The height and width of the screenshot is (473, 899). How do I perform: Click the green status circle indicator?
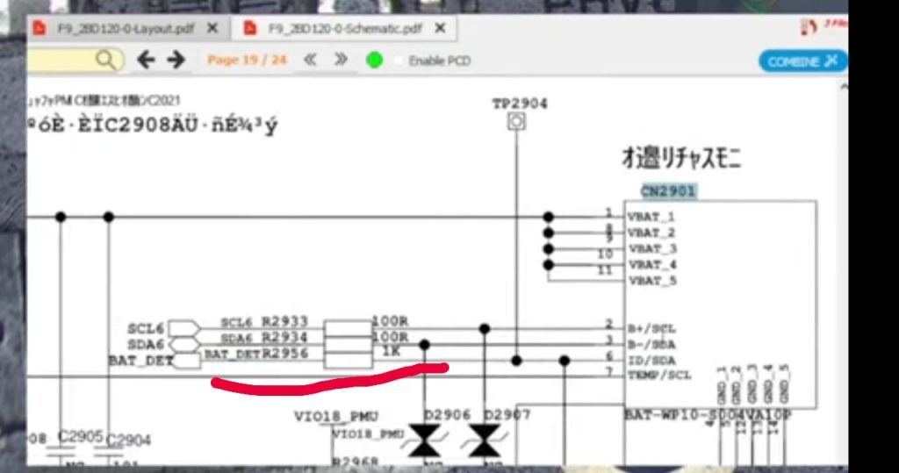(375, 61)
